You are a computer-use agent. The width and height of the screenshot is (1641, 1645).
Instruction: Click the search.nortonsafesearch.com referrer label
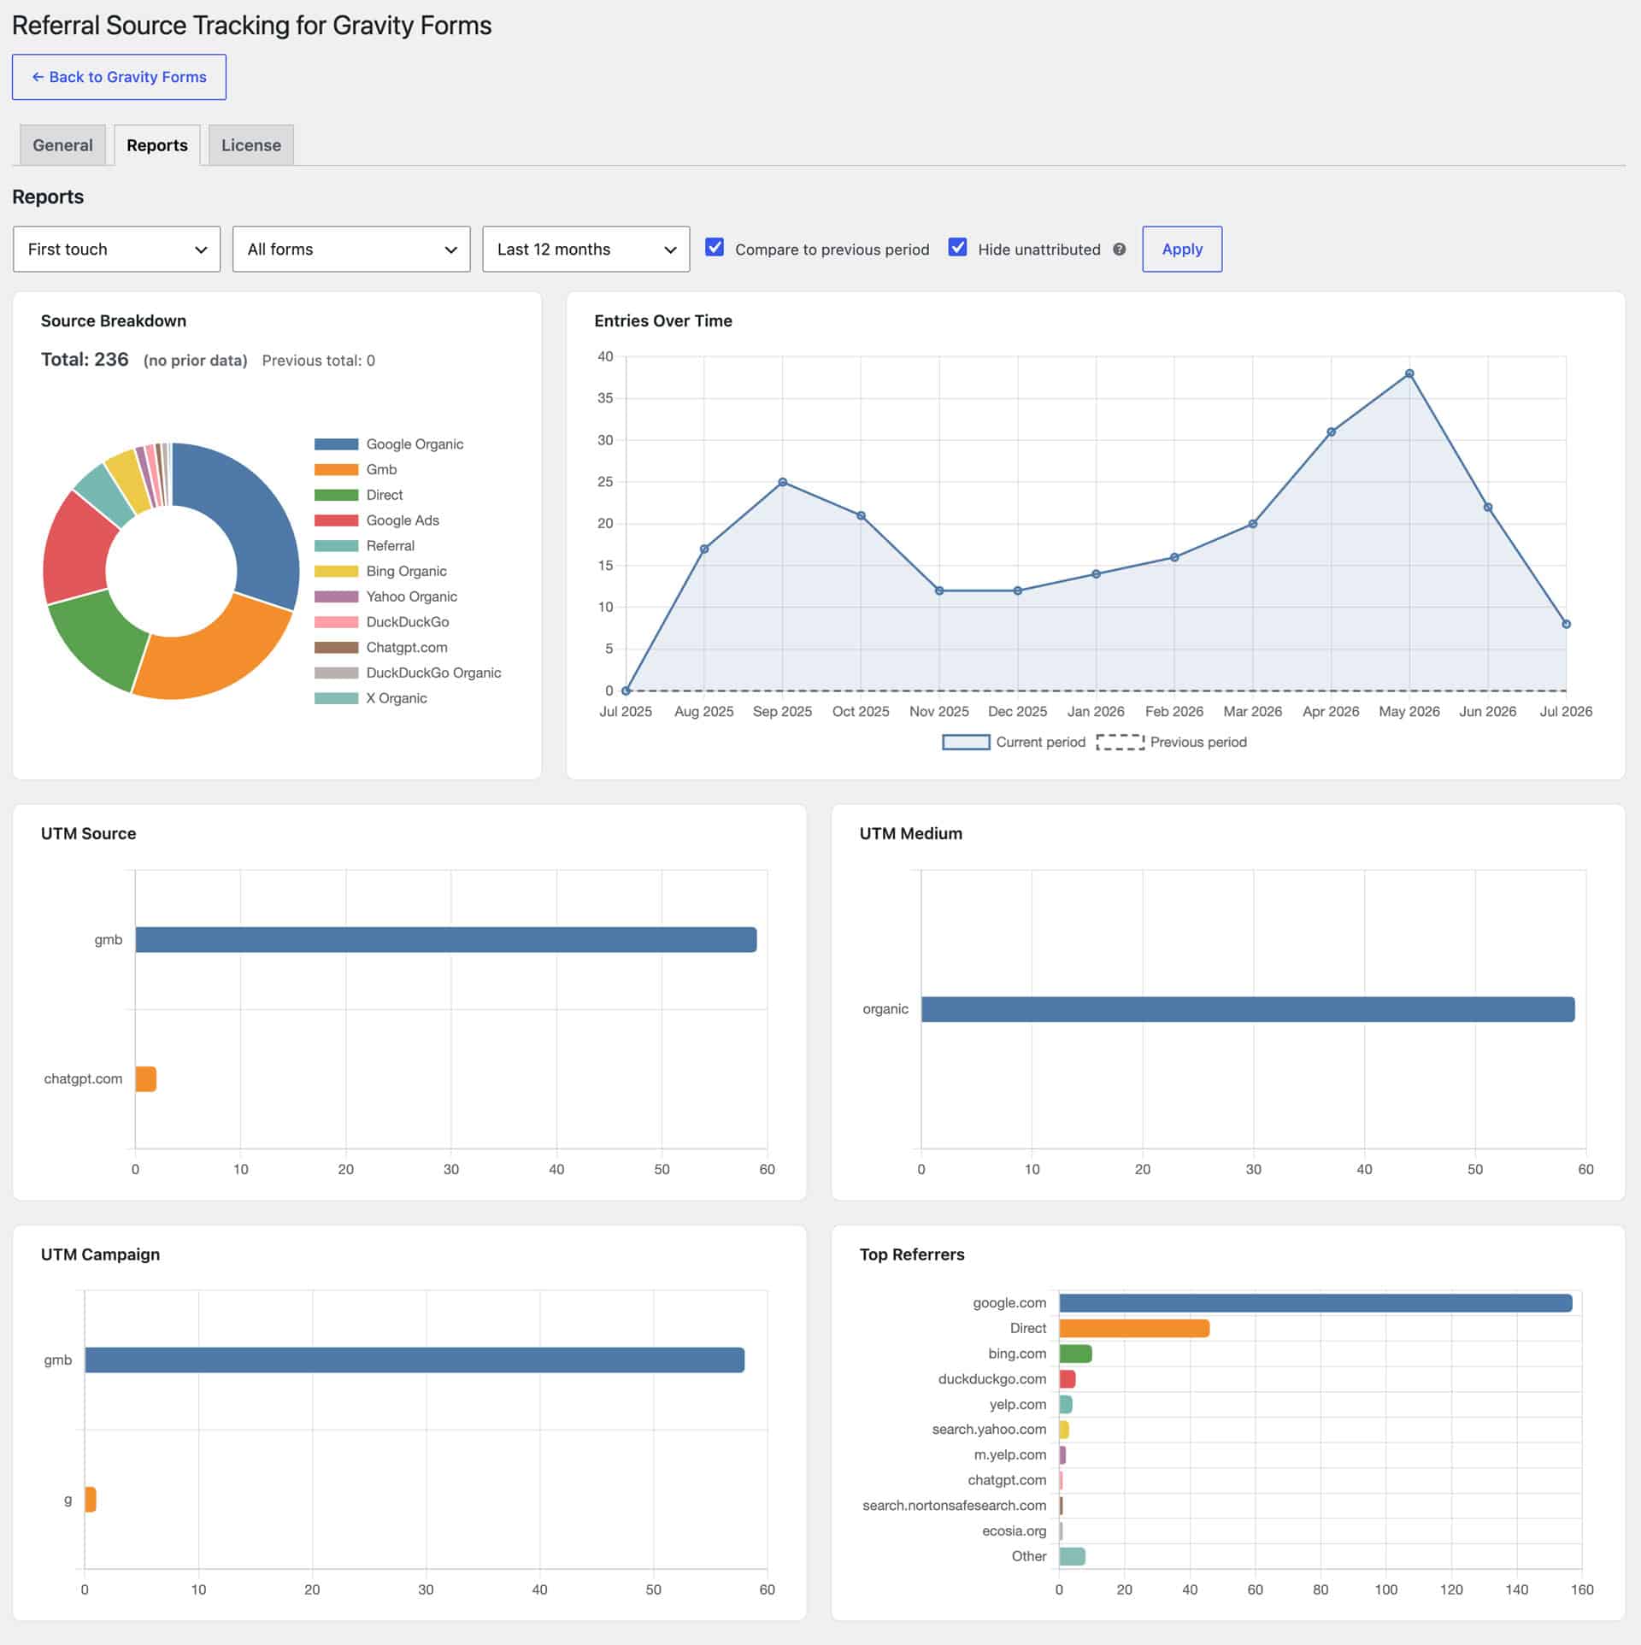[954, 1506]
